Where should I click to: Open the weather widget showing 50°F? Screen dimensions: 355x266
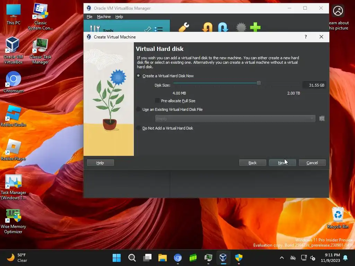17,258
